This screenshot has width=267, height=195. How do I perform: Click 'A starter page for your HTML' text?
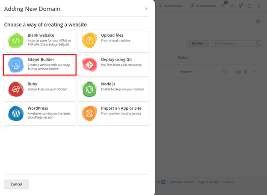[49, 41]
